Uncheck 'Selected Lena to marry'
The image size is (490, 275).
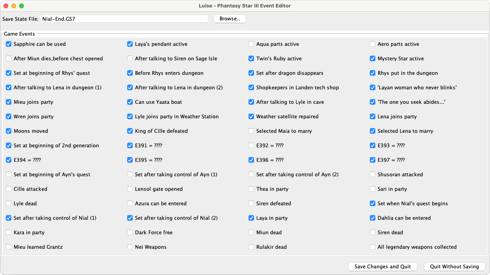point(373,131)
